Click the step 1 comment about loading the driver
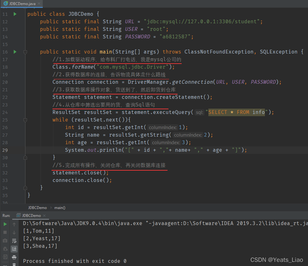The width and height of the screenshot is (308, 266). pos(117,59)
